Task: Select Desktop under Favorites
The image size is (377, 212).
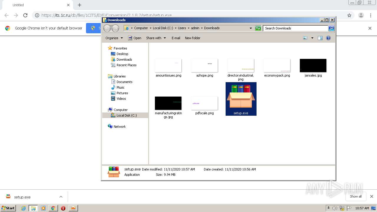Action: coord(122,54)
